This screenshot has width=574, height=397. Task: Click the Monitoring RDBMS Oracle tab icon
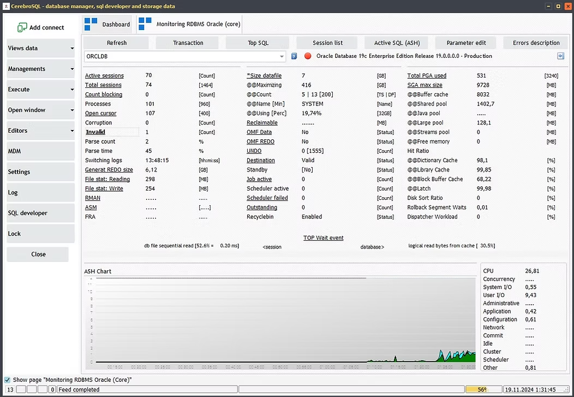pos(145,24)
